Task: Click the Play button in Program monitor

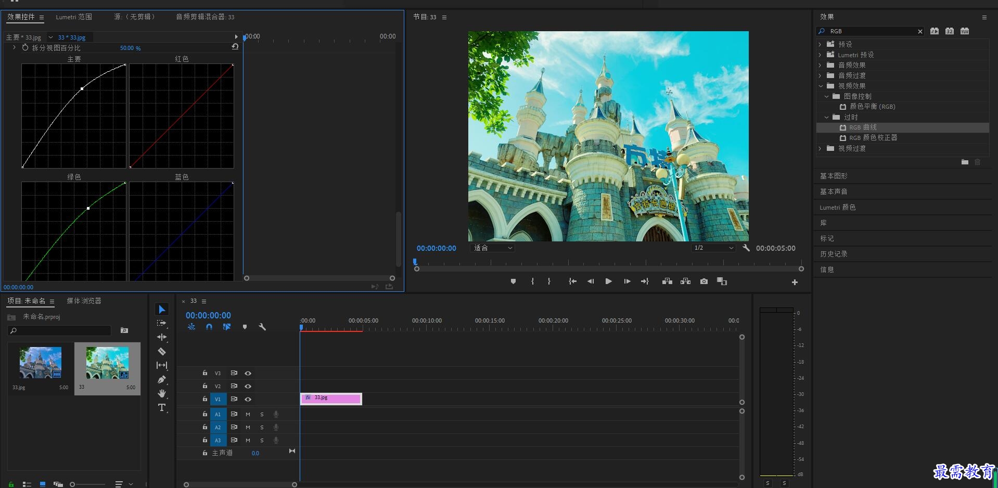Action: (608, 281)
